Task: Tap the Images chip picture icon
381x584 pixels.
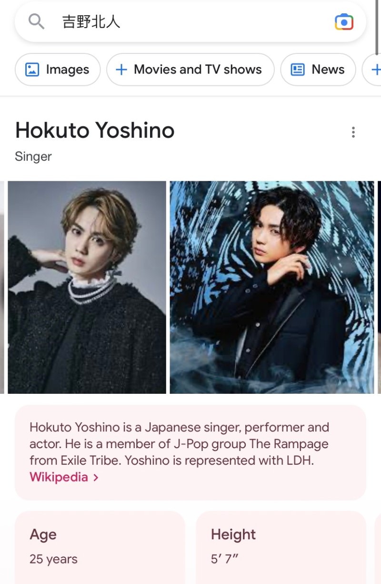Action: tap(32, 70)
